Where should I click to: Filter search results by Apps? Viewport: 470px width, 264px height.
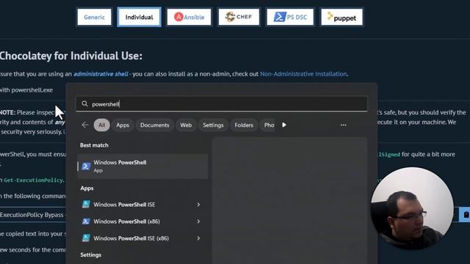(123, 125)
